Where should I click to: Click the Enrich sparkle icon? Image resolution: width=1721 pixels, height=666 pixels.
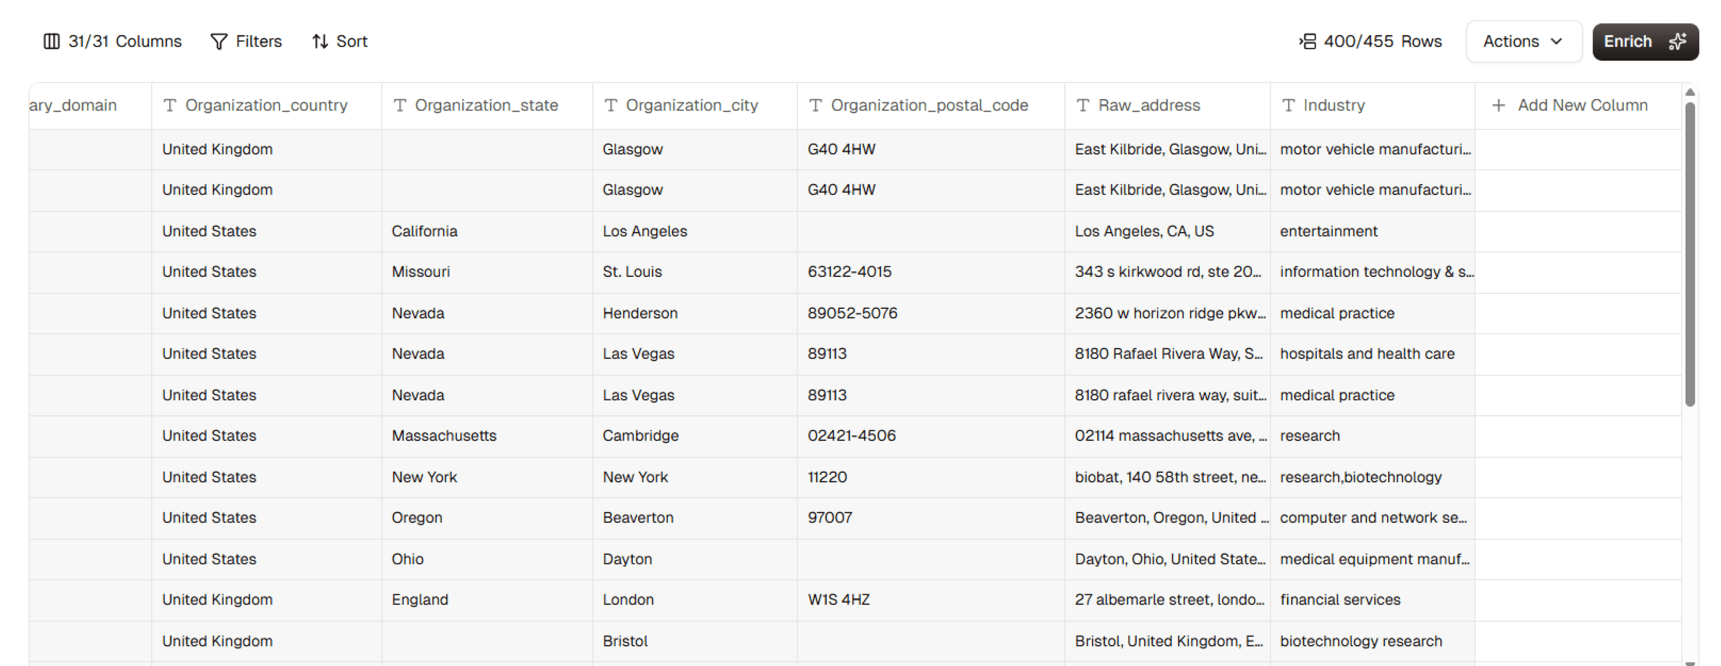1678,42
